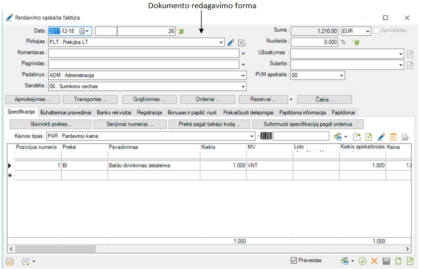This screenshot has width=421, height=269.
Task: Click the barcode scanner icon
Action: click(x=266, y=136)
